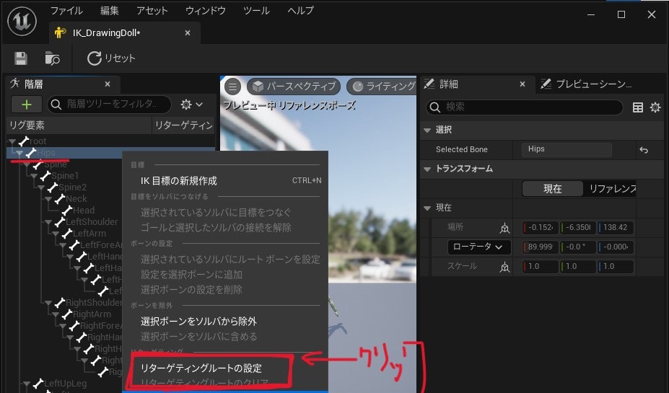Click the リグ要素 column header
The height and width of the screenshot is (393, 669).
coord(79,125)
